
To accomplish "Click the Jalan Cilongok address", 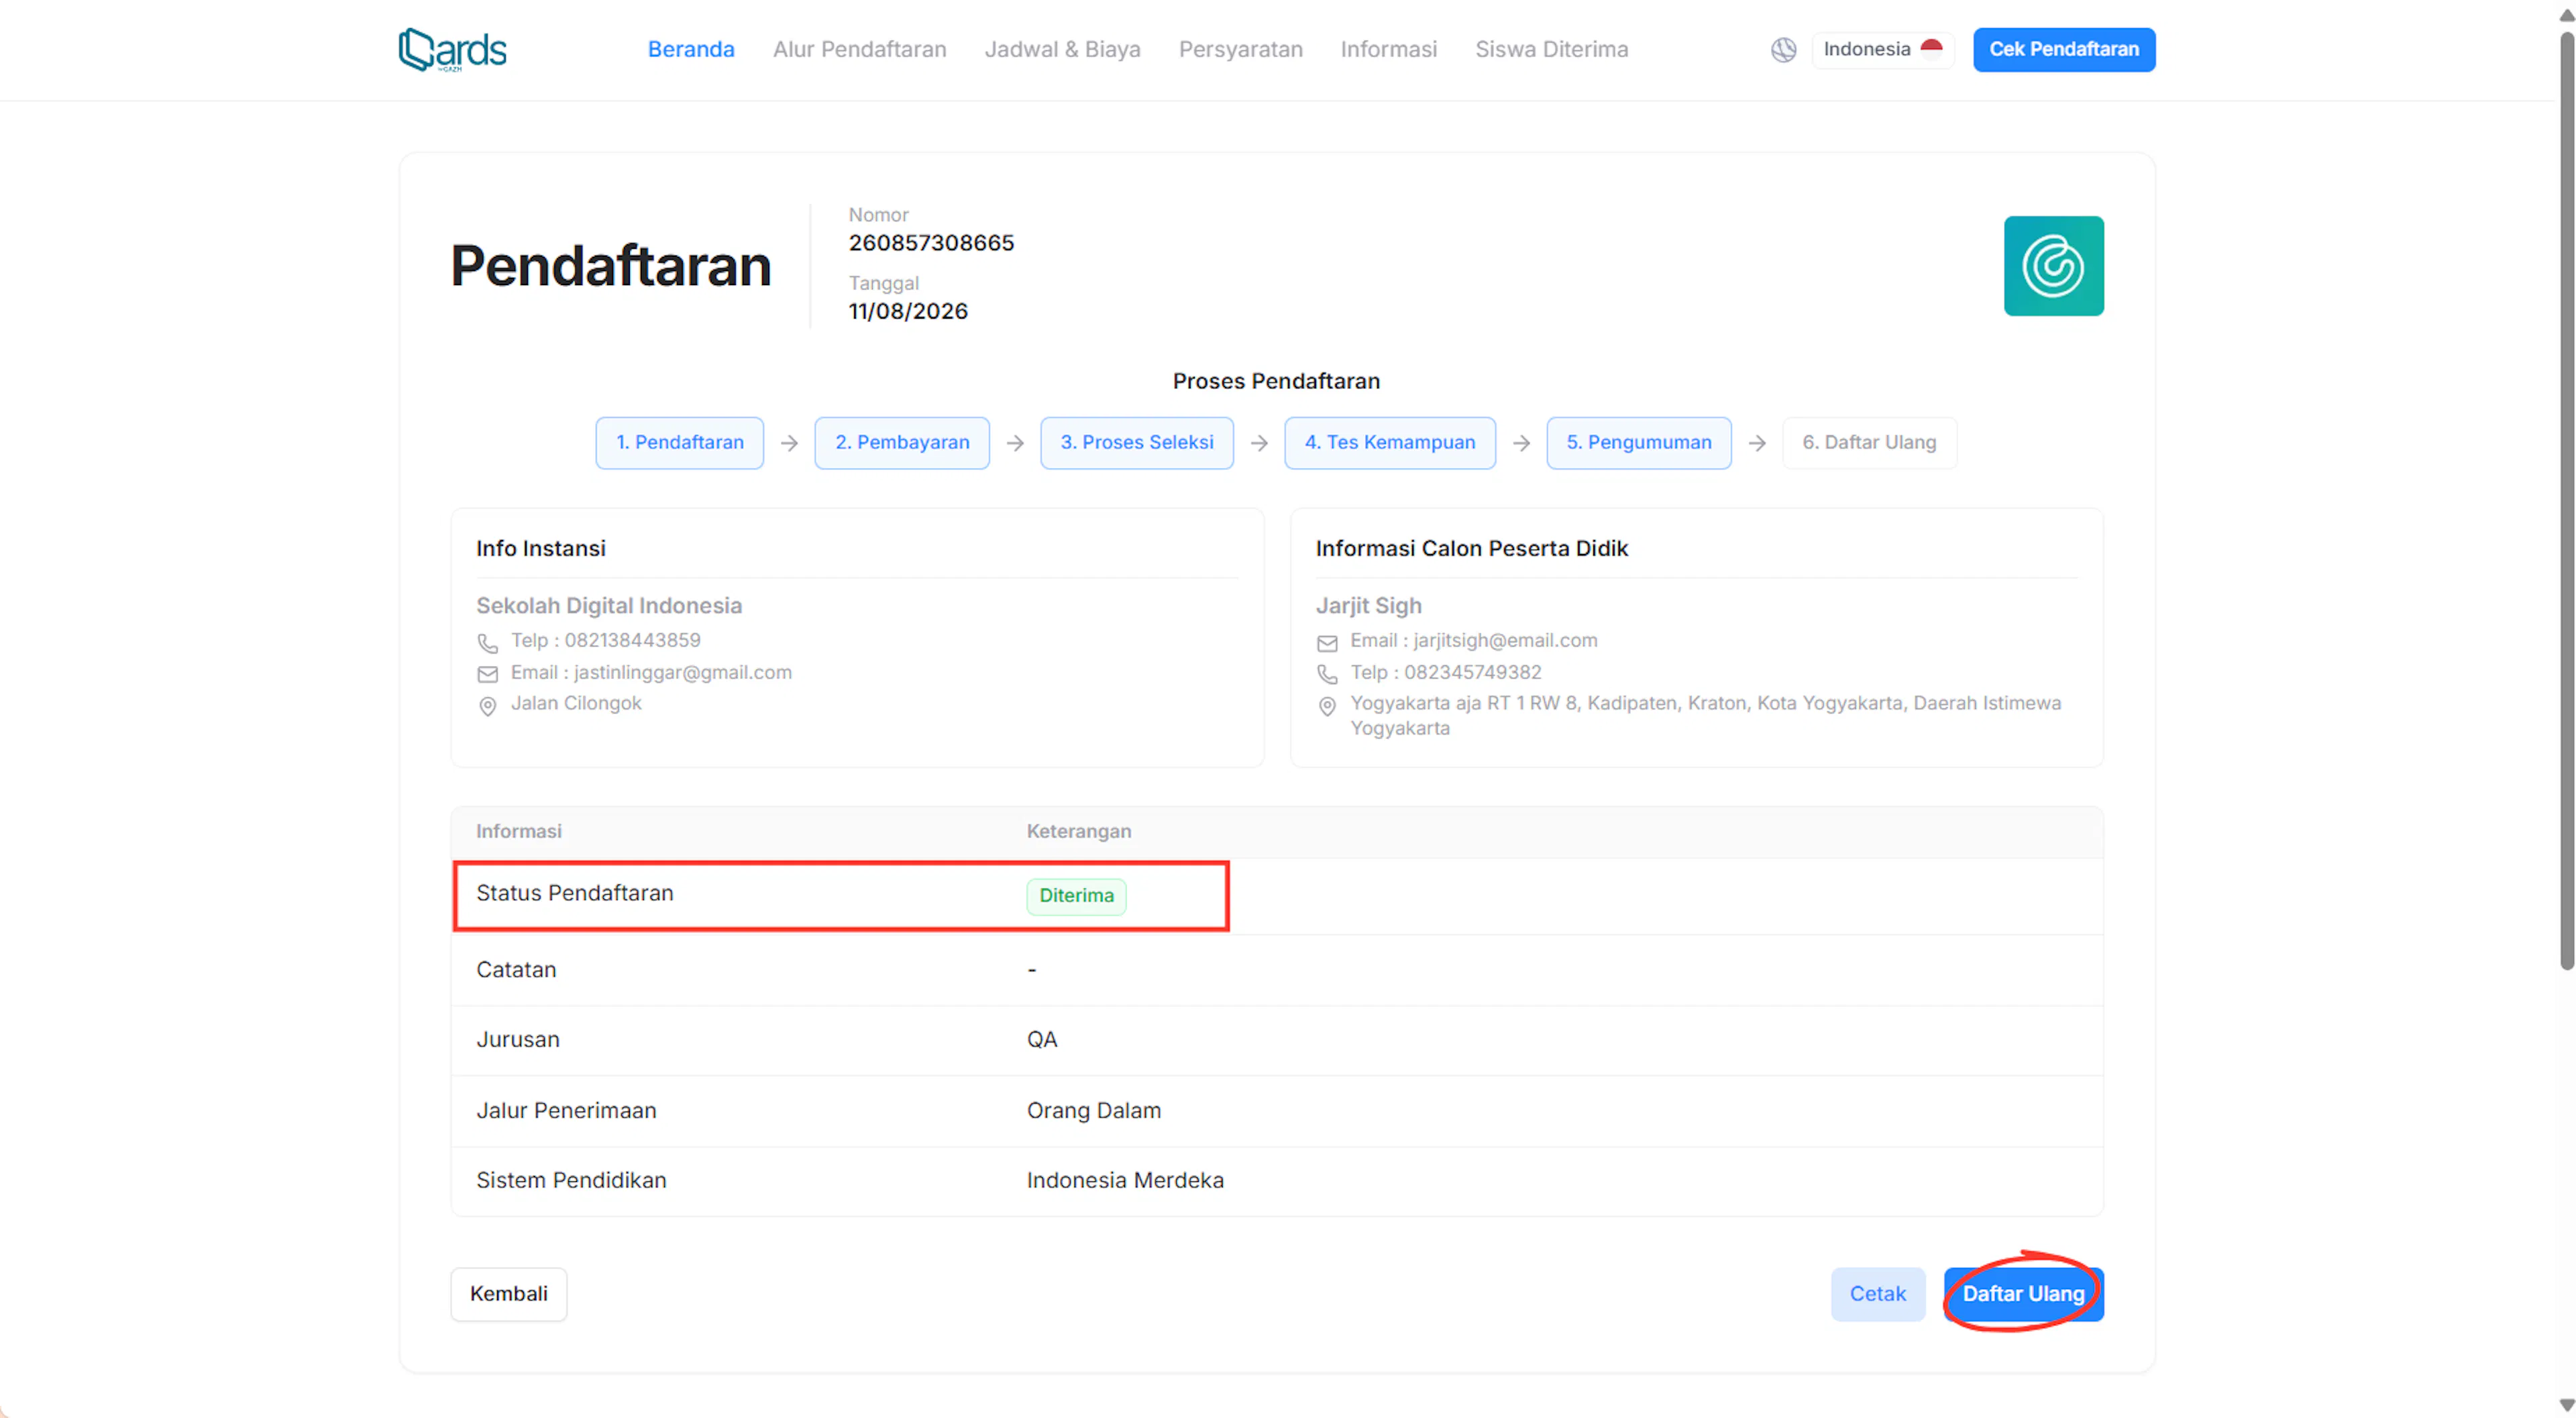I will [x=576, y=704].
